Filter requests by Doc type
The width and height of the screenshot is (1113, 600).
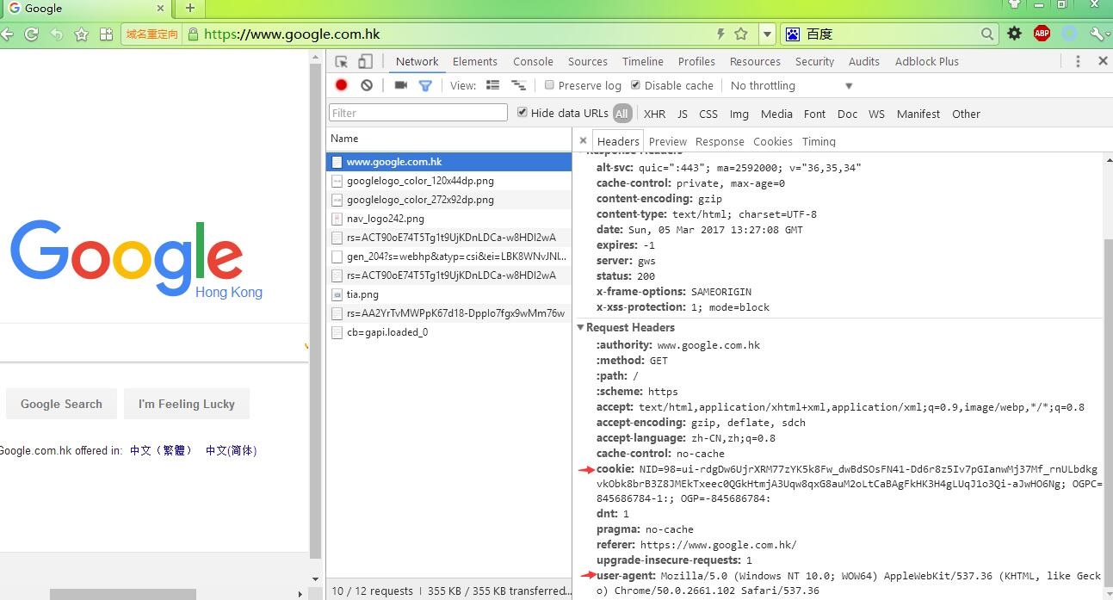pyautogui.click(x=847, y=114)
